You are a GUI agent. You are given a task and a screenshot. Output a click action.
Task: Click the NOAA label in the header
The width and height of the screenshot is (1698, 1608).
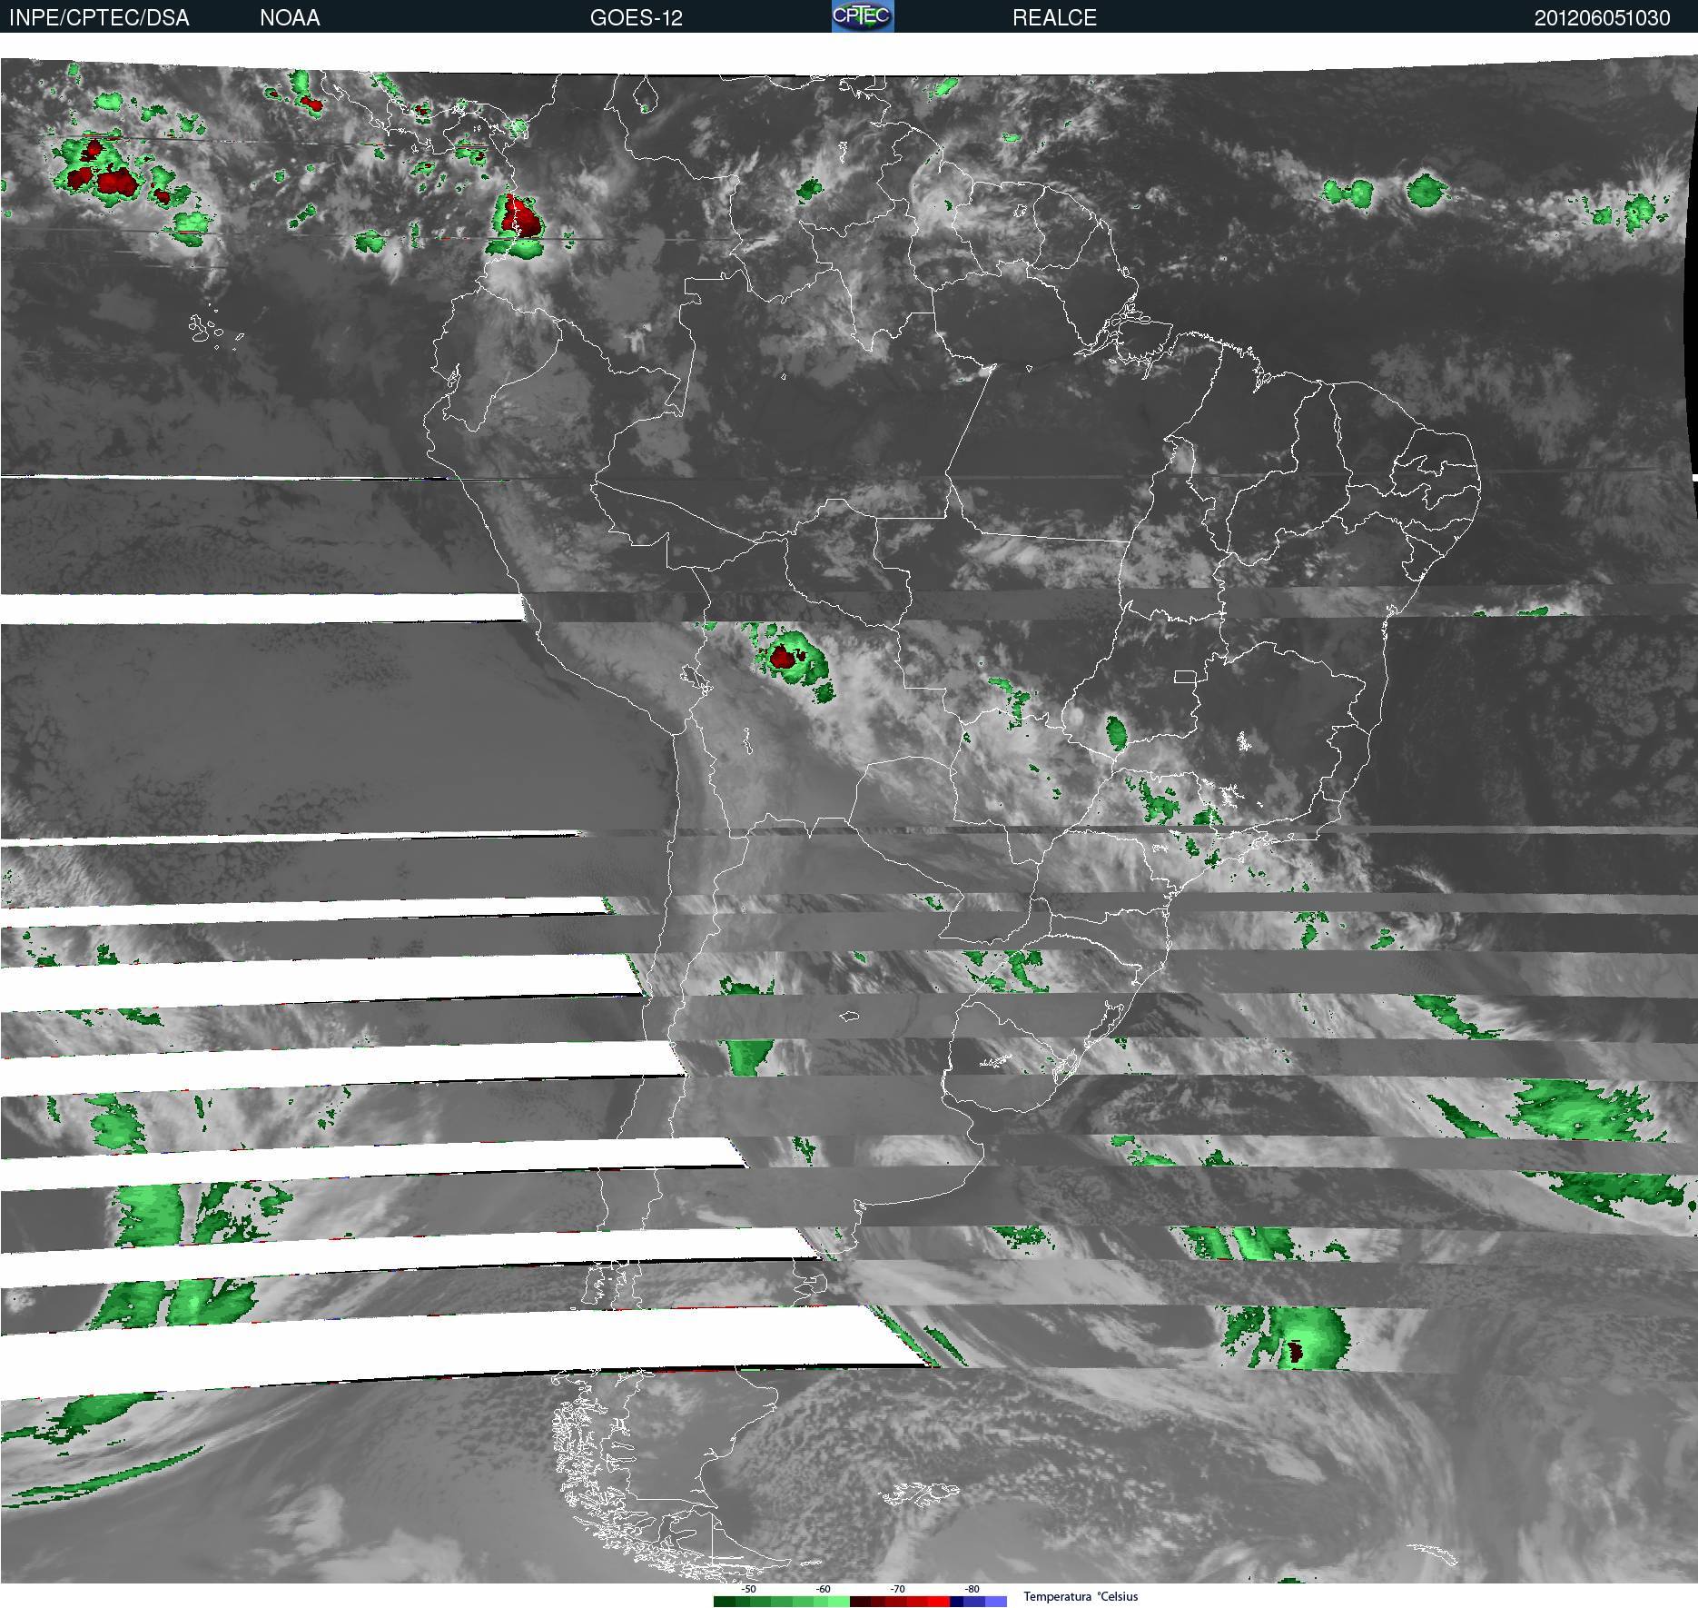point(290,18)
